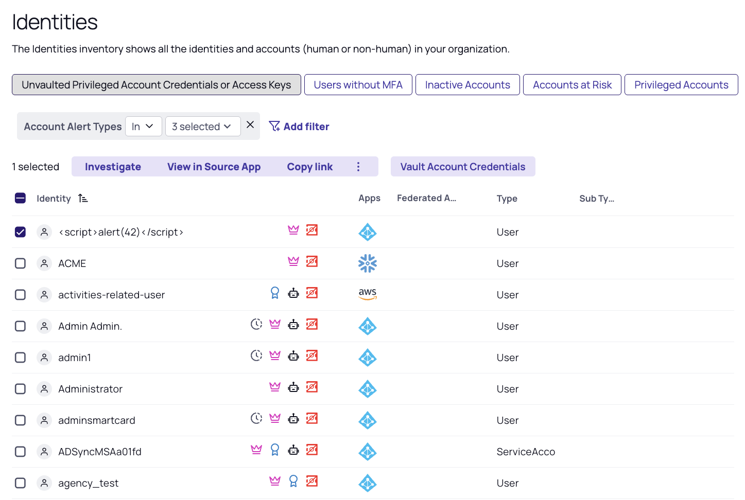Image resolution: width=745 pixels, height=500 pixels.
Task: Sort by the Identity column sort icon
Action: click(83, 199)
